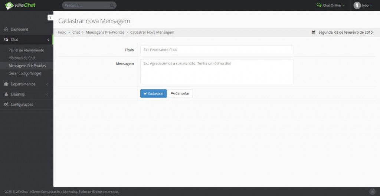Click the Cadastrar nova Mensagem heading

[x=94, y=21]
